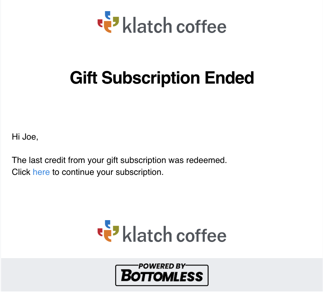Click the orange quote mark in header logo
This screenshot has width=323, height=293.
coord(108,27)
